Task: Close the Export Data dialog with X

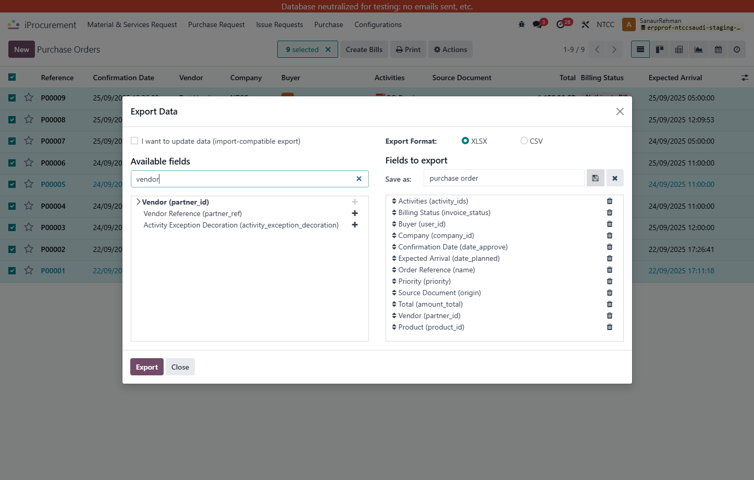Action: (620, 111)
